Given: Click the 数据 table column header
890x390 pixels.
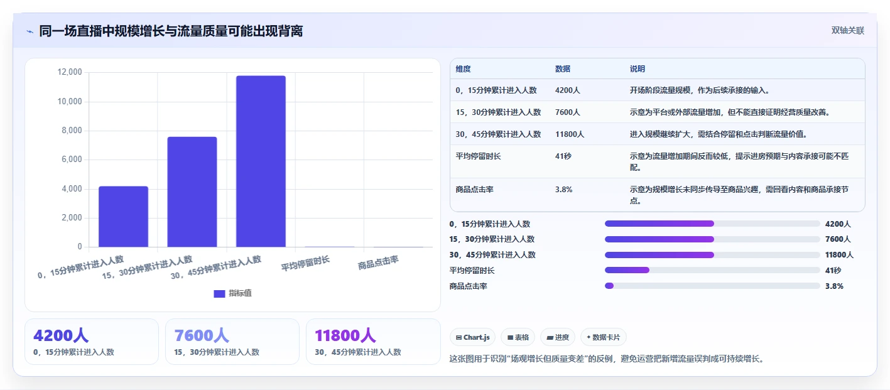Looking at the screenshot, I should pos(563,69).
